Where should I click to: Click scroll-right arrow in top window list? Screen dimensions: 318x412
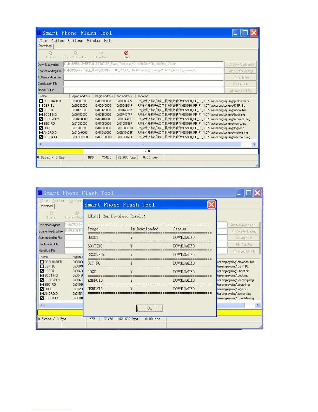pos(254,144)
